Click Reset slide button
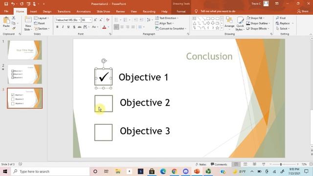313x176 pixels. tap(40, 23)
